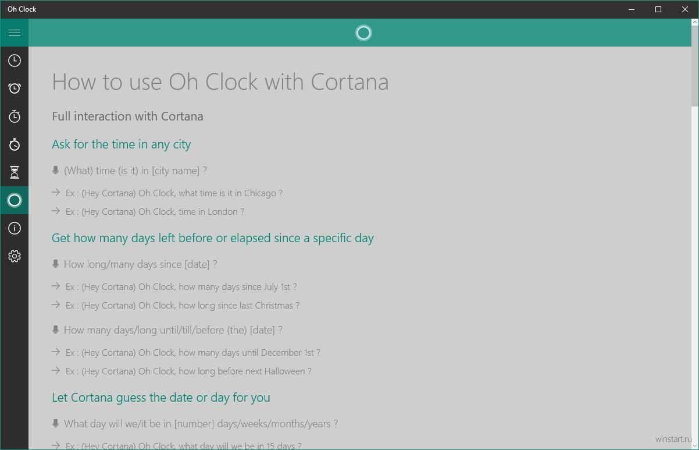Open the hourglass countdown section
Image resolution: width=699 pixels, height=450 pixels.
(15, 172)
